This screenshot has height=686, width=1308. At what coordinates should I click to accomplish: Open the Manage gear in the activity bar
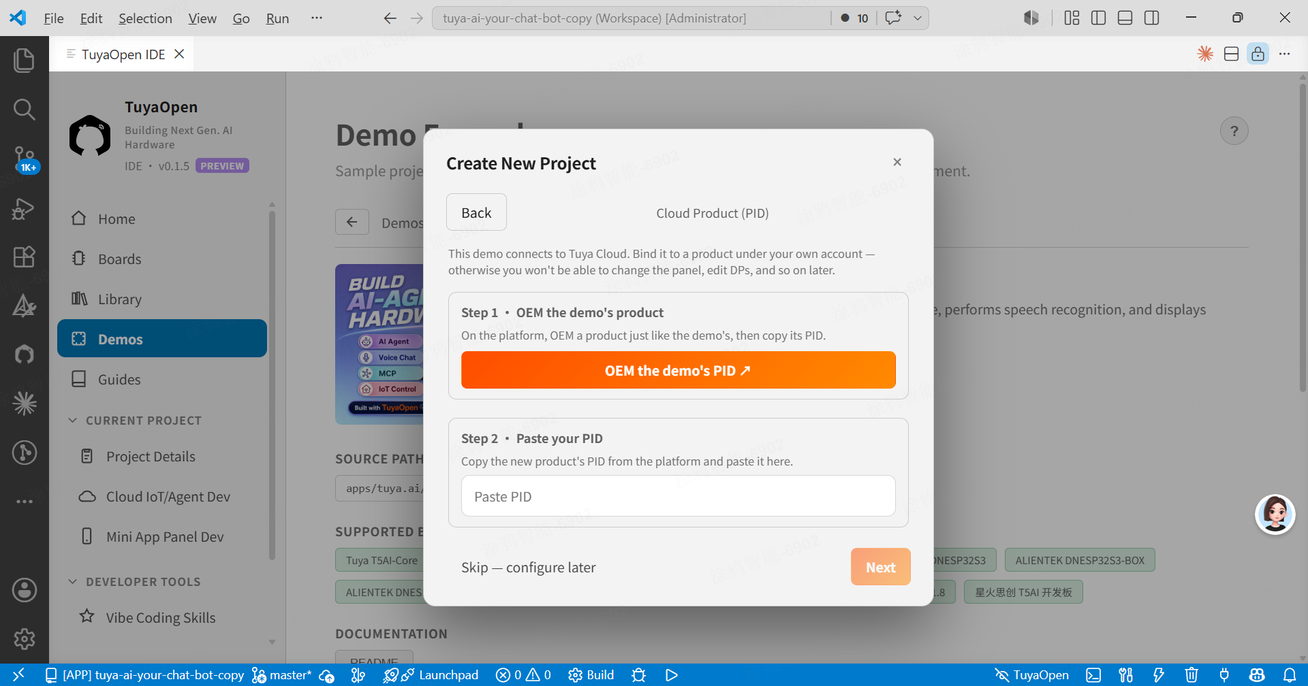[x=25, y=638]
